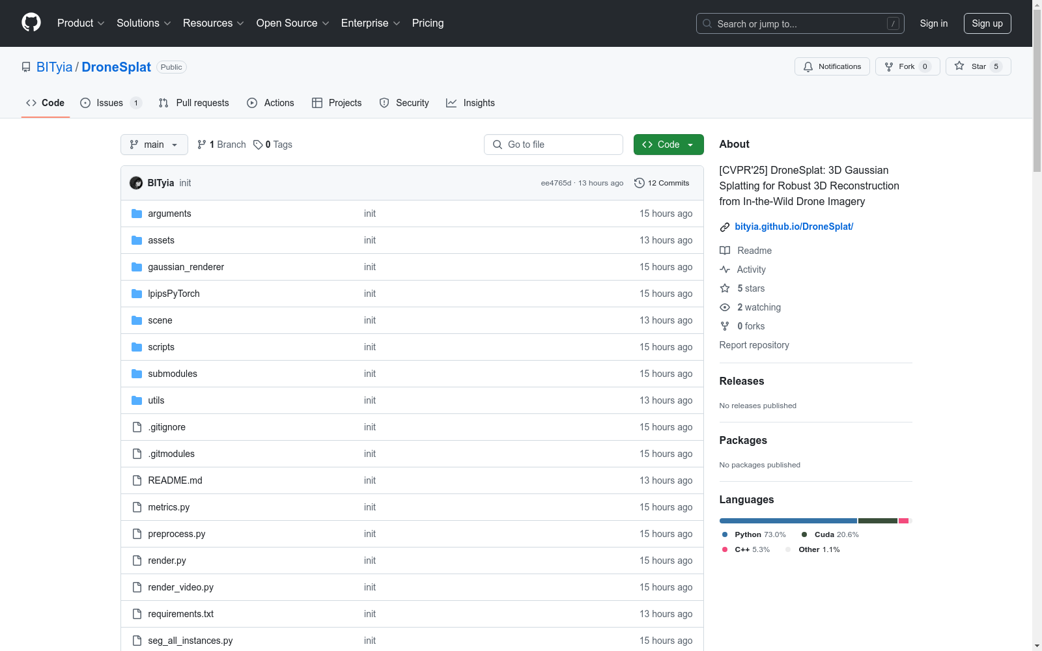View the 12 Commits history
This screenshot has width=1042, height=651.
pyautogui.click(x=662, y=183)
